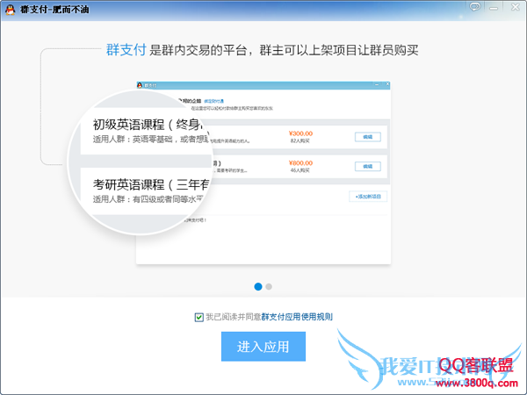Click the ¥300.00 price in preview
This screenshot has width=527, height=395.
(300, 133)
